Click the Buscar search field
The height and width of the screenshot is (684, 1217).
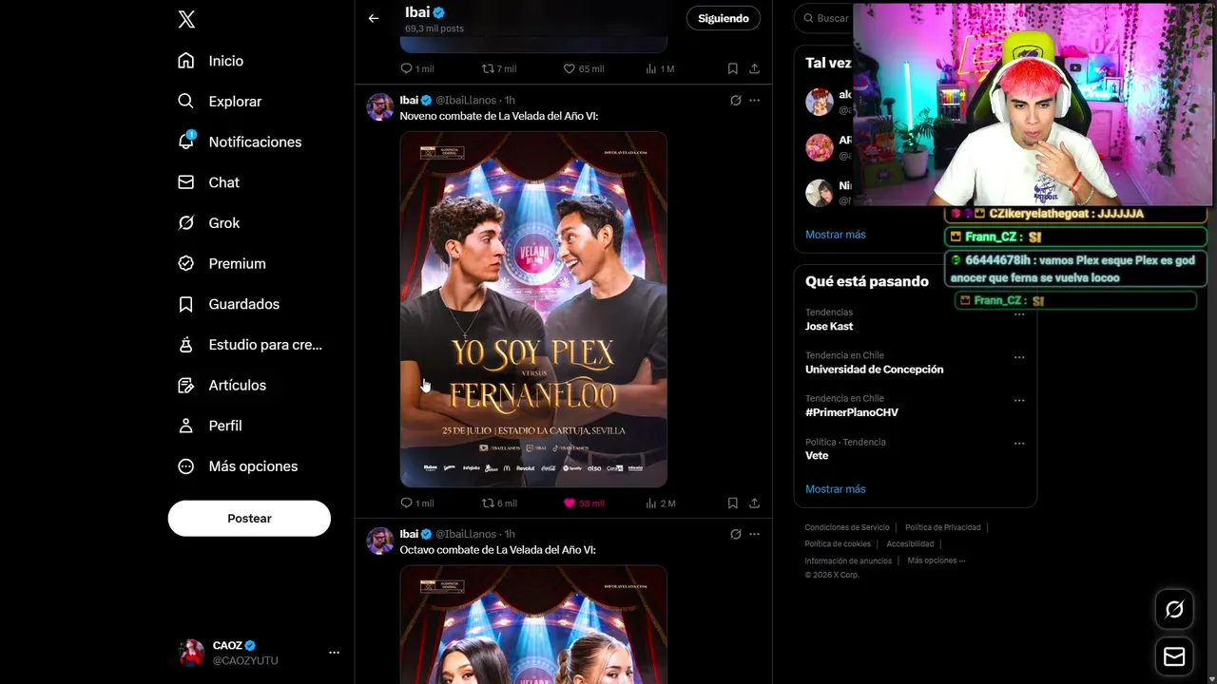[x=827, y=18]
